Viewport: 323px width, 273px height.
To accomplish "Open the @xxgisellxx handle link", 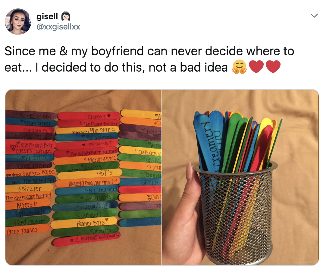I will (x=58, y=27).
